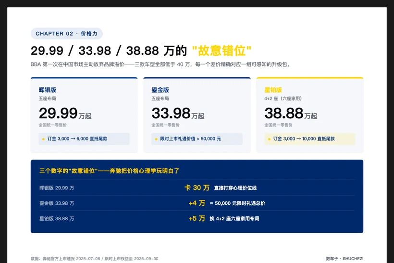Click the 订金 3,000 → 10,000 直抵尾款 pill
The image size is (394, 263).
pyautogui.click(x=309, y=139)
